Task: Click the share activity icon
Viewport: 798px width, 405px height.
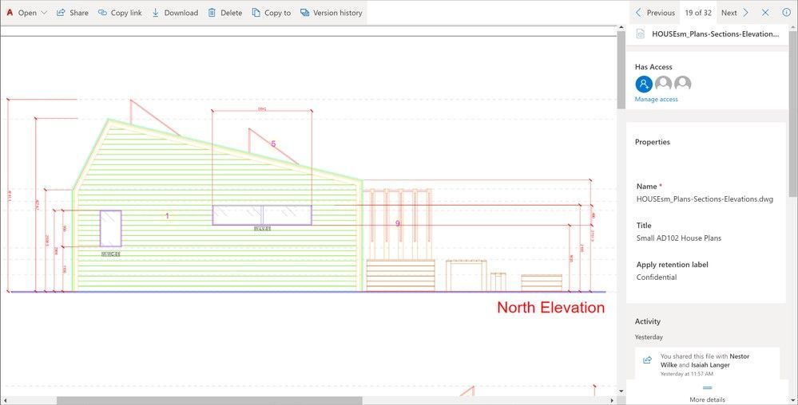Action: pos(647,360)
